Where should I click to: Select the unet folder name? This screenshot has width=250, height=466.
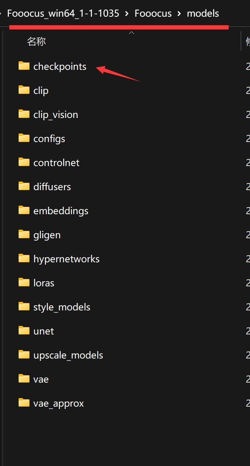click(43, 331)
